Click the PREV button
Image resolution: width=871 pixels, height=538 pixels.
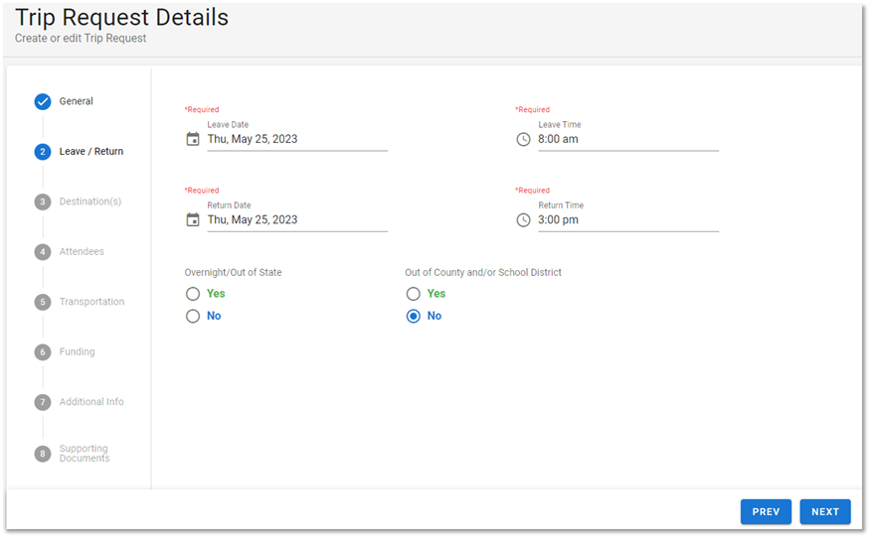(766, 512)
